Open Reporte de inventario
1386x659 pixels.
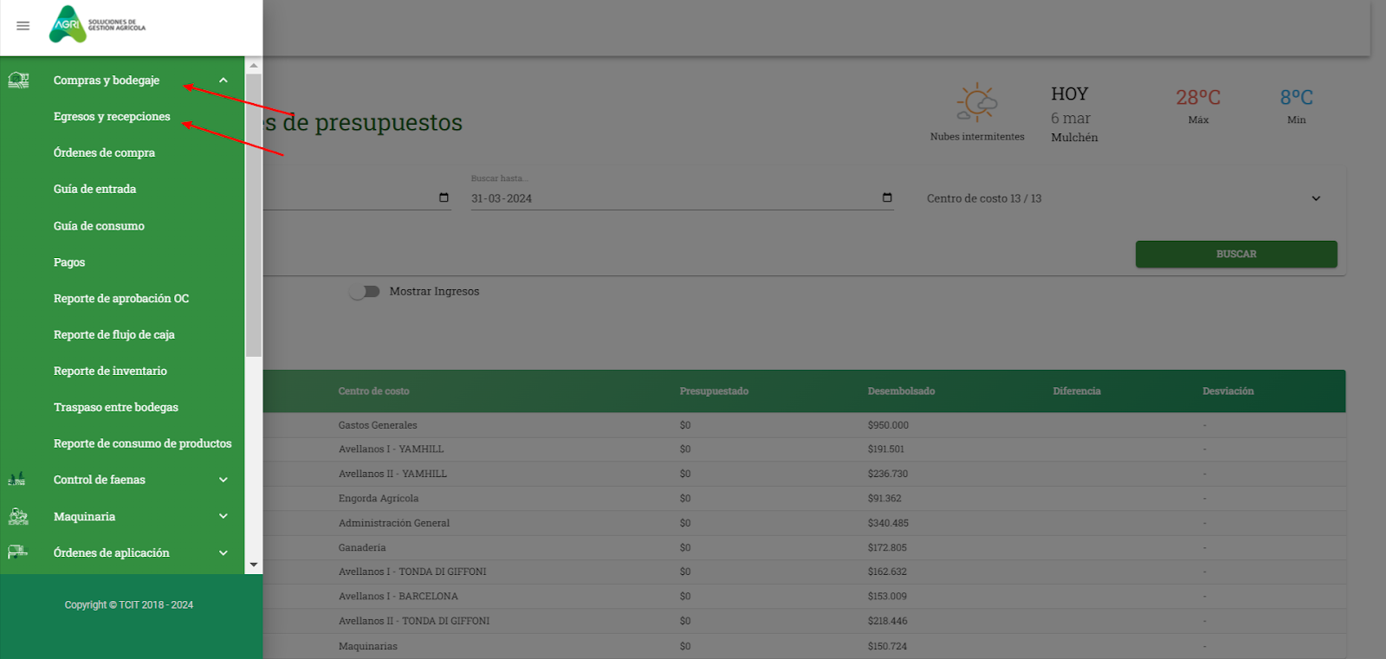(x=110, y=371)
